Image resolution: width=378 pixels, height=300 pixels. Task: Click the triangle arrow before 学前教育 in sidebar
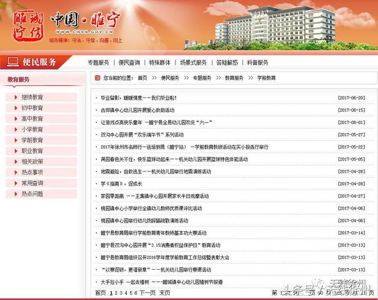(x=16, y=140)
